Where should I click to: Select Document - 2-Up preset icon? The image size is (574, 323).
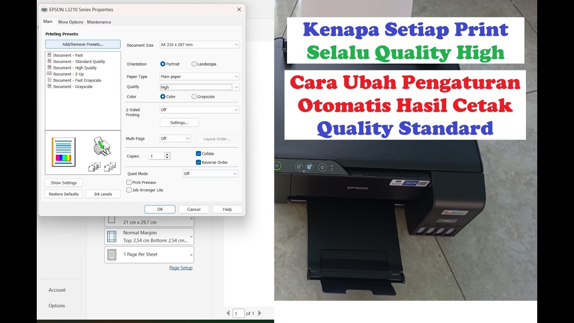click(x=49, y=74)
